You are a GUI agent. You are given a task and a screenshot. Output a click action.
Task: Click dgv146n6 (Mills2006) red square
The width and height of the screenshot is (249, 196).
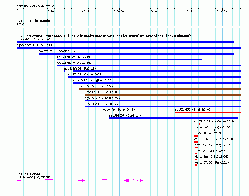pos(196,159)
